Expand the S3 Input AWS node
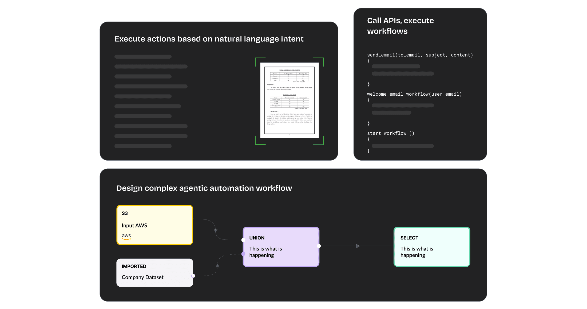 pyautogui.click(x=154, y=225)
